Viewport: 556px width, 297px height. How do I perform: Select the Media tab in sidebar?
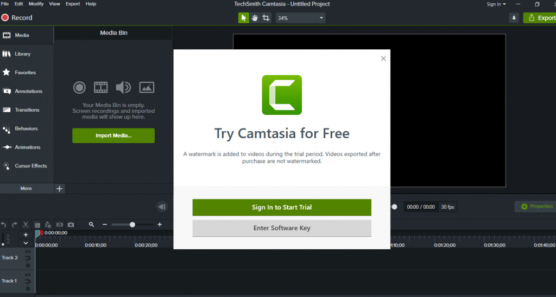tap(27, 35)
